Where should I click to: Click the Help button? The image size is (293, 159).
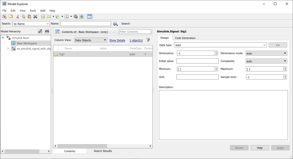(259, 148)
